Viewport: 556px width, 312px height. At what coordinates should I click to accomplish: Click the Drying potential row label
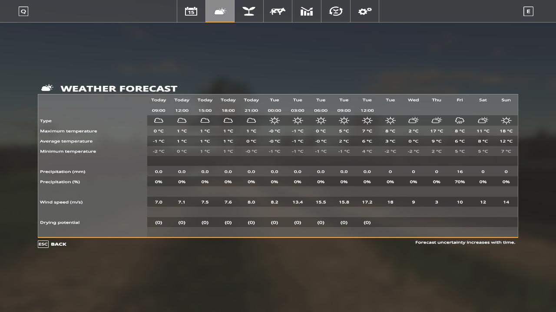tap(60, 223)
